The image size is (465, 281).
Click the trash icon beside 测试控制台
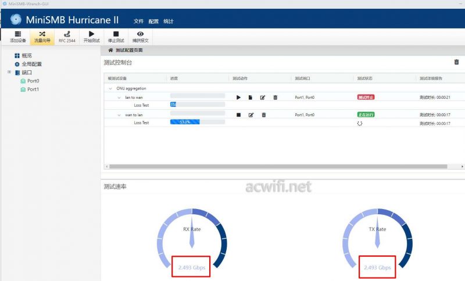(457, 62)
